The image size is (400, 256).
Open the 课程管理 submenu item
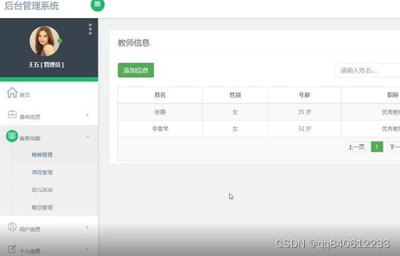42,173
